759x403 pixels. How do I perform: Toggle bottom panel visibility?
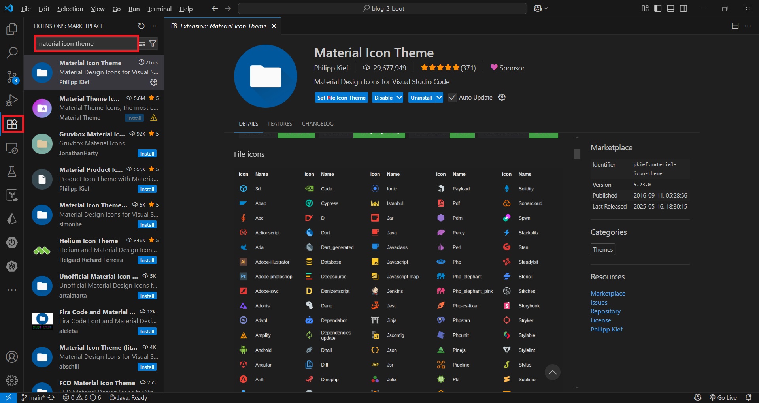tap(670, 8)
